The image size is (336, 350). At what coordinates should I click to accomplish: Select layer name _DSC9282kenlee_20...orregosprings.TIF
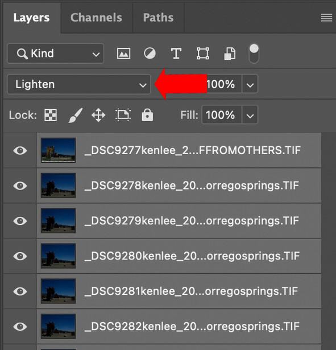click(x=192, y=327)
